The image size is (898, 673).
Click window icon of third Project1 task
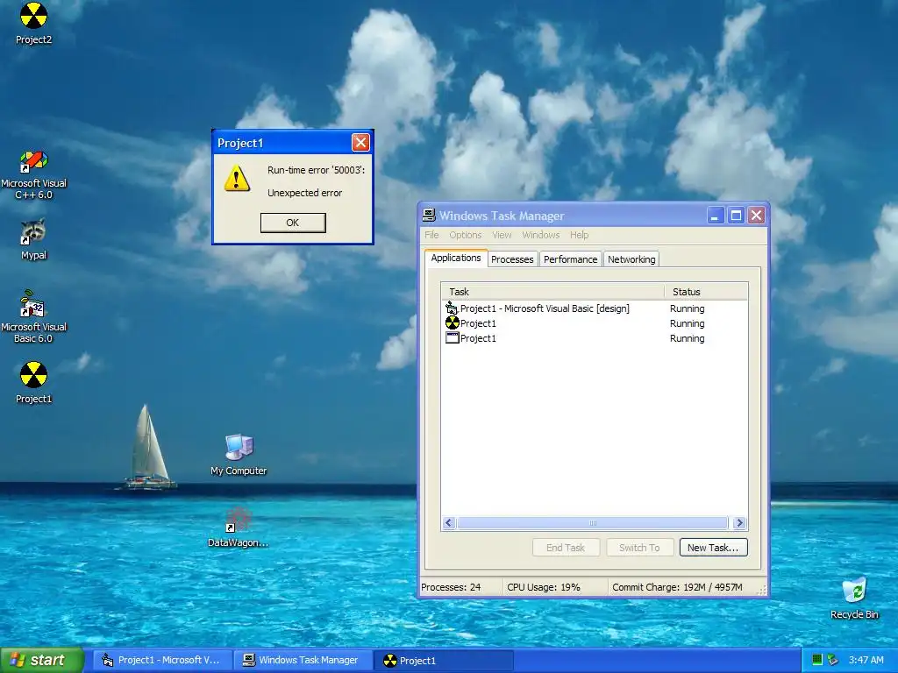(452, 337)
